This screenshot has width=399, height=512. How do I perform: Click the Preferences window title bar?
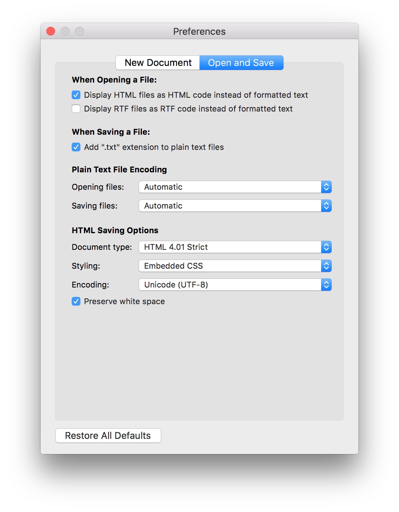(199, 32)
